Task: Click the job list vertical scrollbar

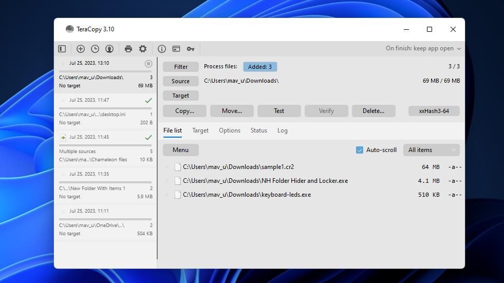Action: (157, 158)
